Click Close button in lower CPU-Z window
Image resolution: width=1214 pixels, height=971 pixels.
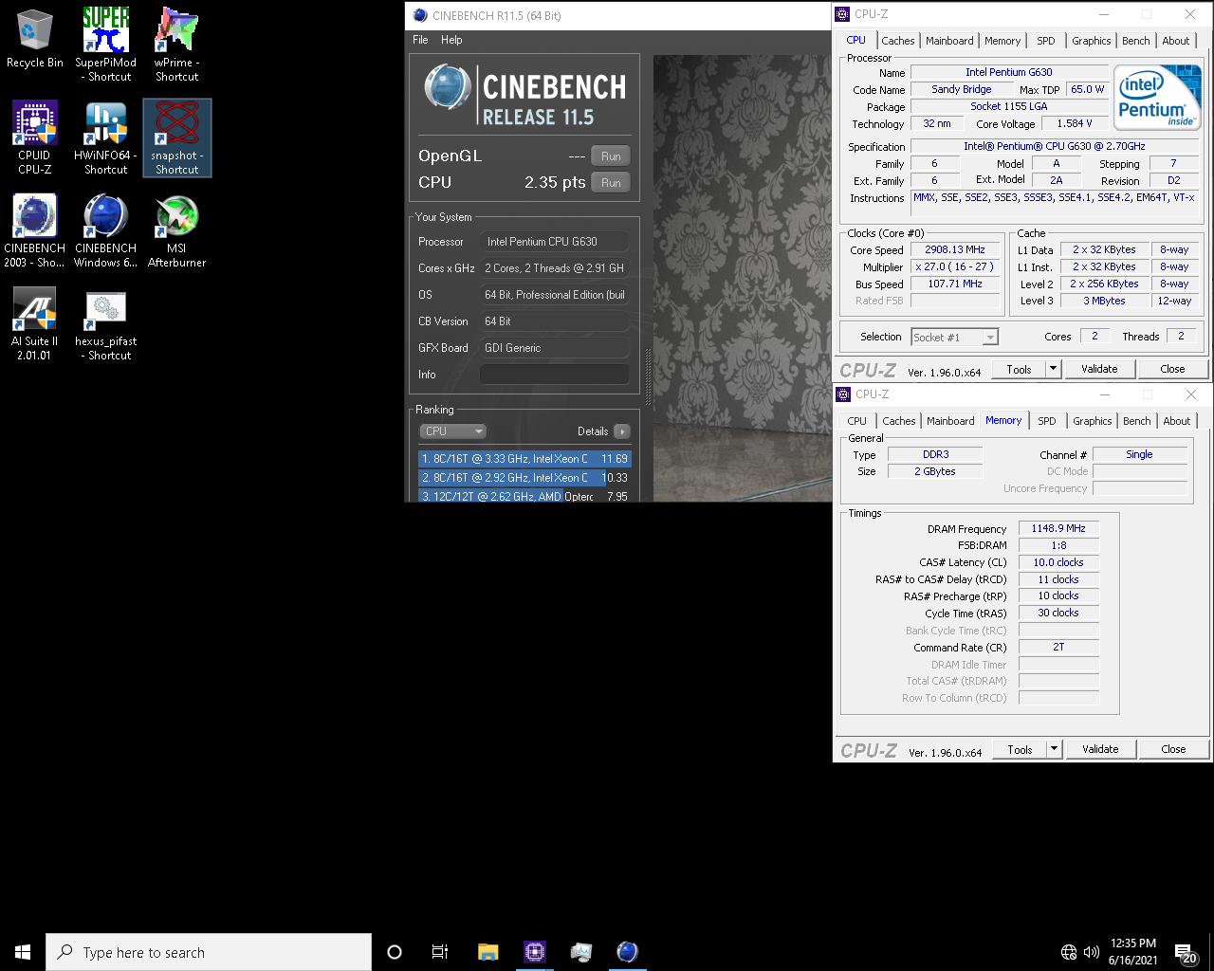1173,749
